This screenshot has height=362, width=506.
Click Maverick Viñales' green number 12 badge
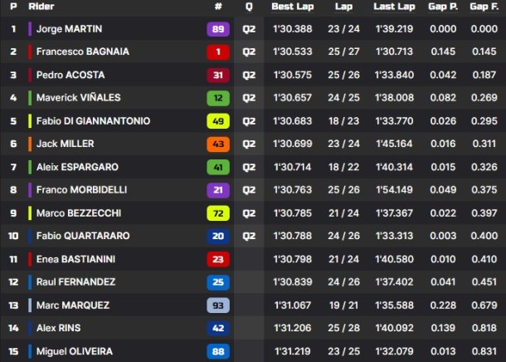(218, 98)
